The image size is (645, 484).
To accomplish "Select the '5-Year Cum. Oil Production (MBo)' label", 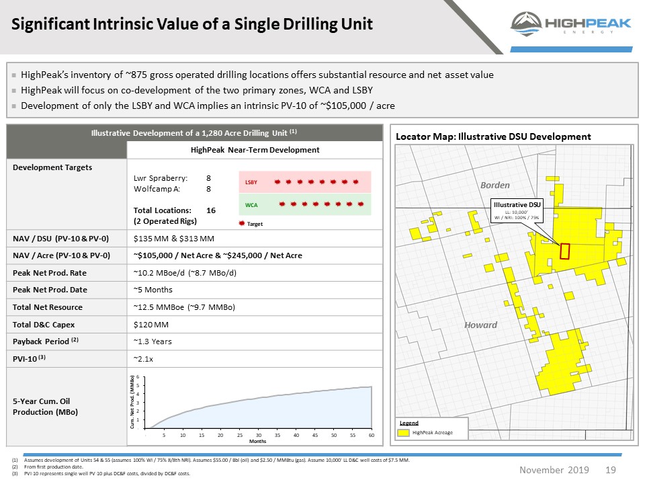I will [x=45, y=407].
